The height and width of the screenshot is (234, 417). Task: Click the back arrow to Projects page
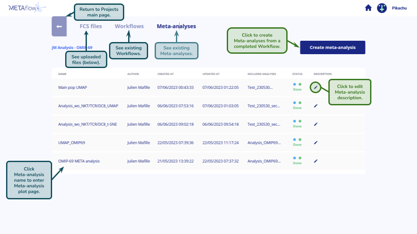[59, 26]
